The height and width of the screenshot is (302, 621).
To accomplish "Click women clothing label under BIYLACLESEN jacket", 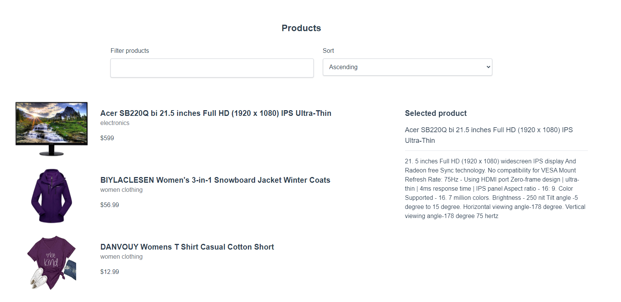I will click(x=121, y=190).
